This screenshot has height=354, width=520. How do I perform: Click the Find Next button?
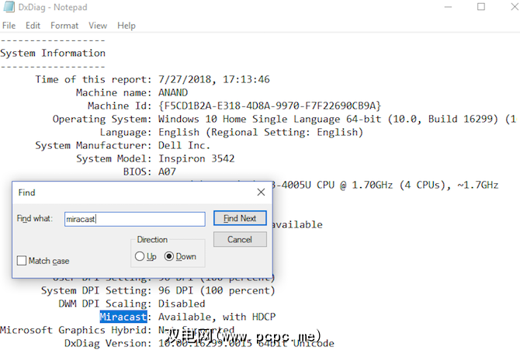240,218
